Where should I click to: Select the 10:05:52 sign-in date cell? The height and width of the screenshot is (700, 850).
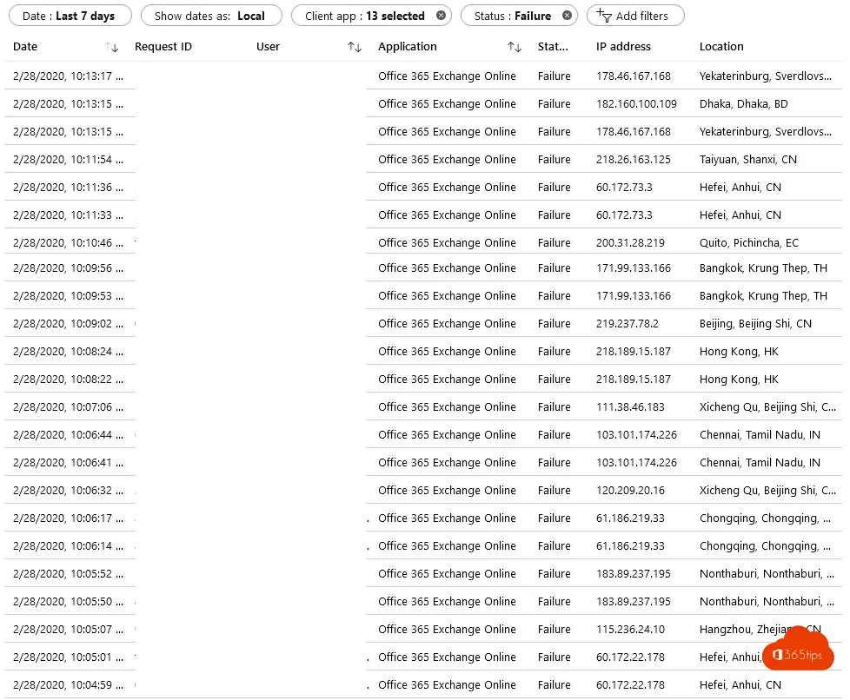click(69, 574)
